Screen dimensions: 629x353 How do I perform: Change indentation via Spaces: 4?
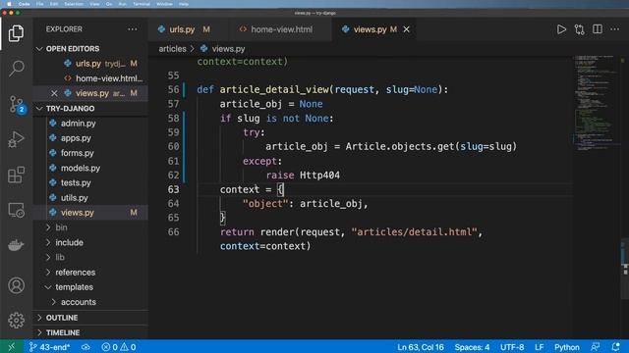pos(472,347)
